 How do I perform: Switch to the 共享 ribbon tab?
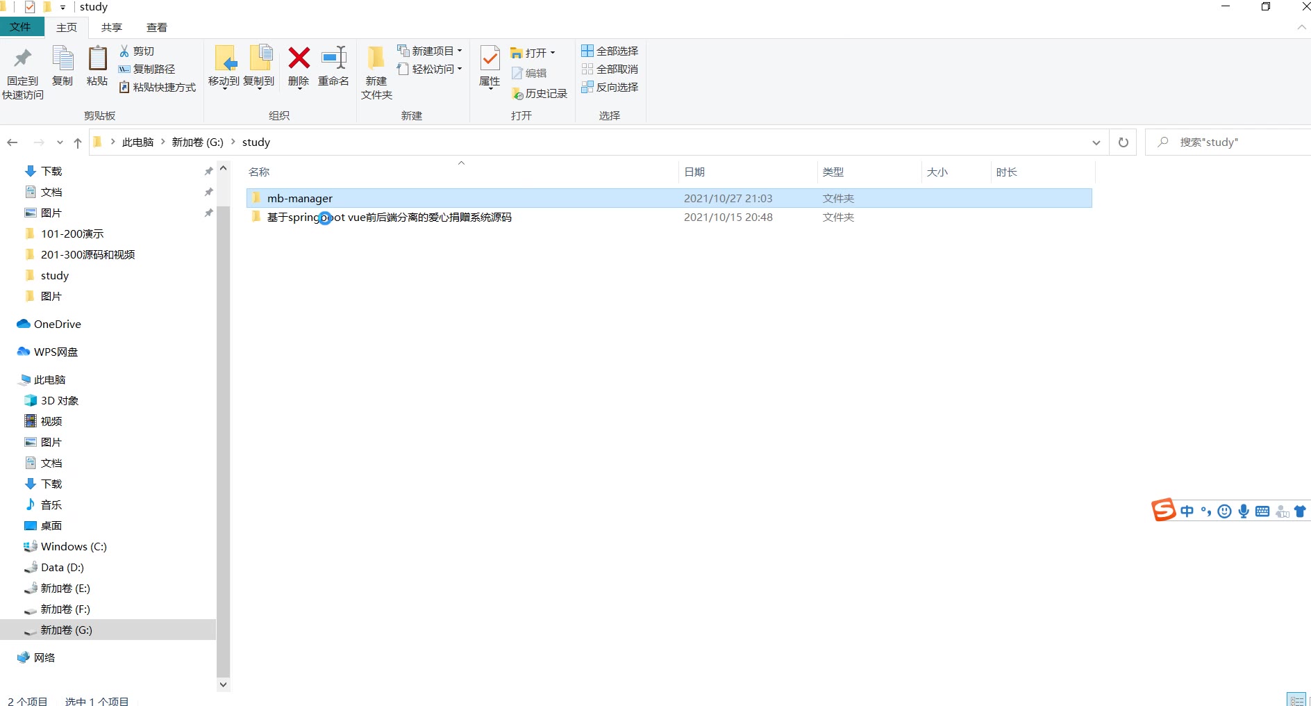coord(111,27)
